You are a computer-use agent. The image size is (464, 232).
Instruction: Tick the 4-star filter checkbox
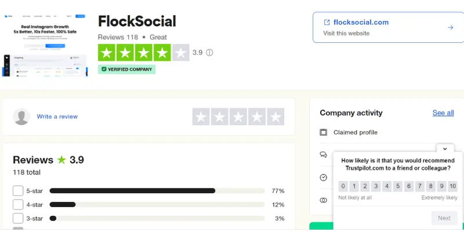pos(18,205)
